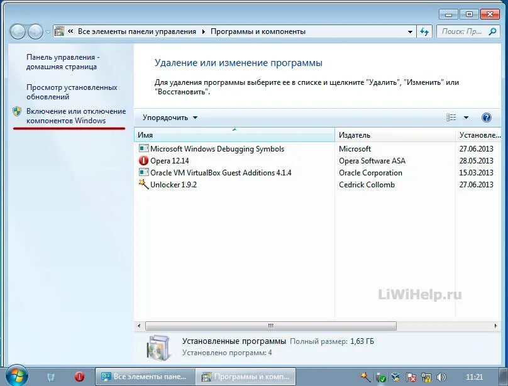
Task: Click the magnifier search icon
Action: point(492,31)
